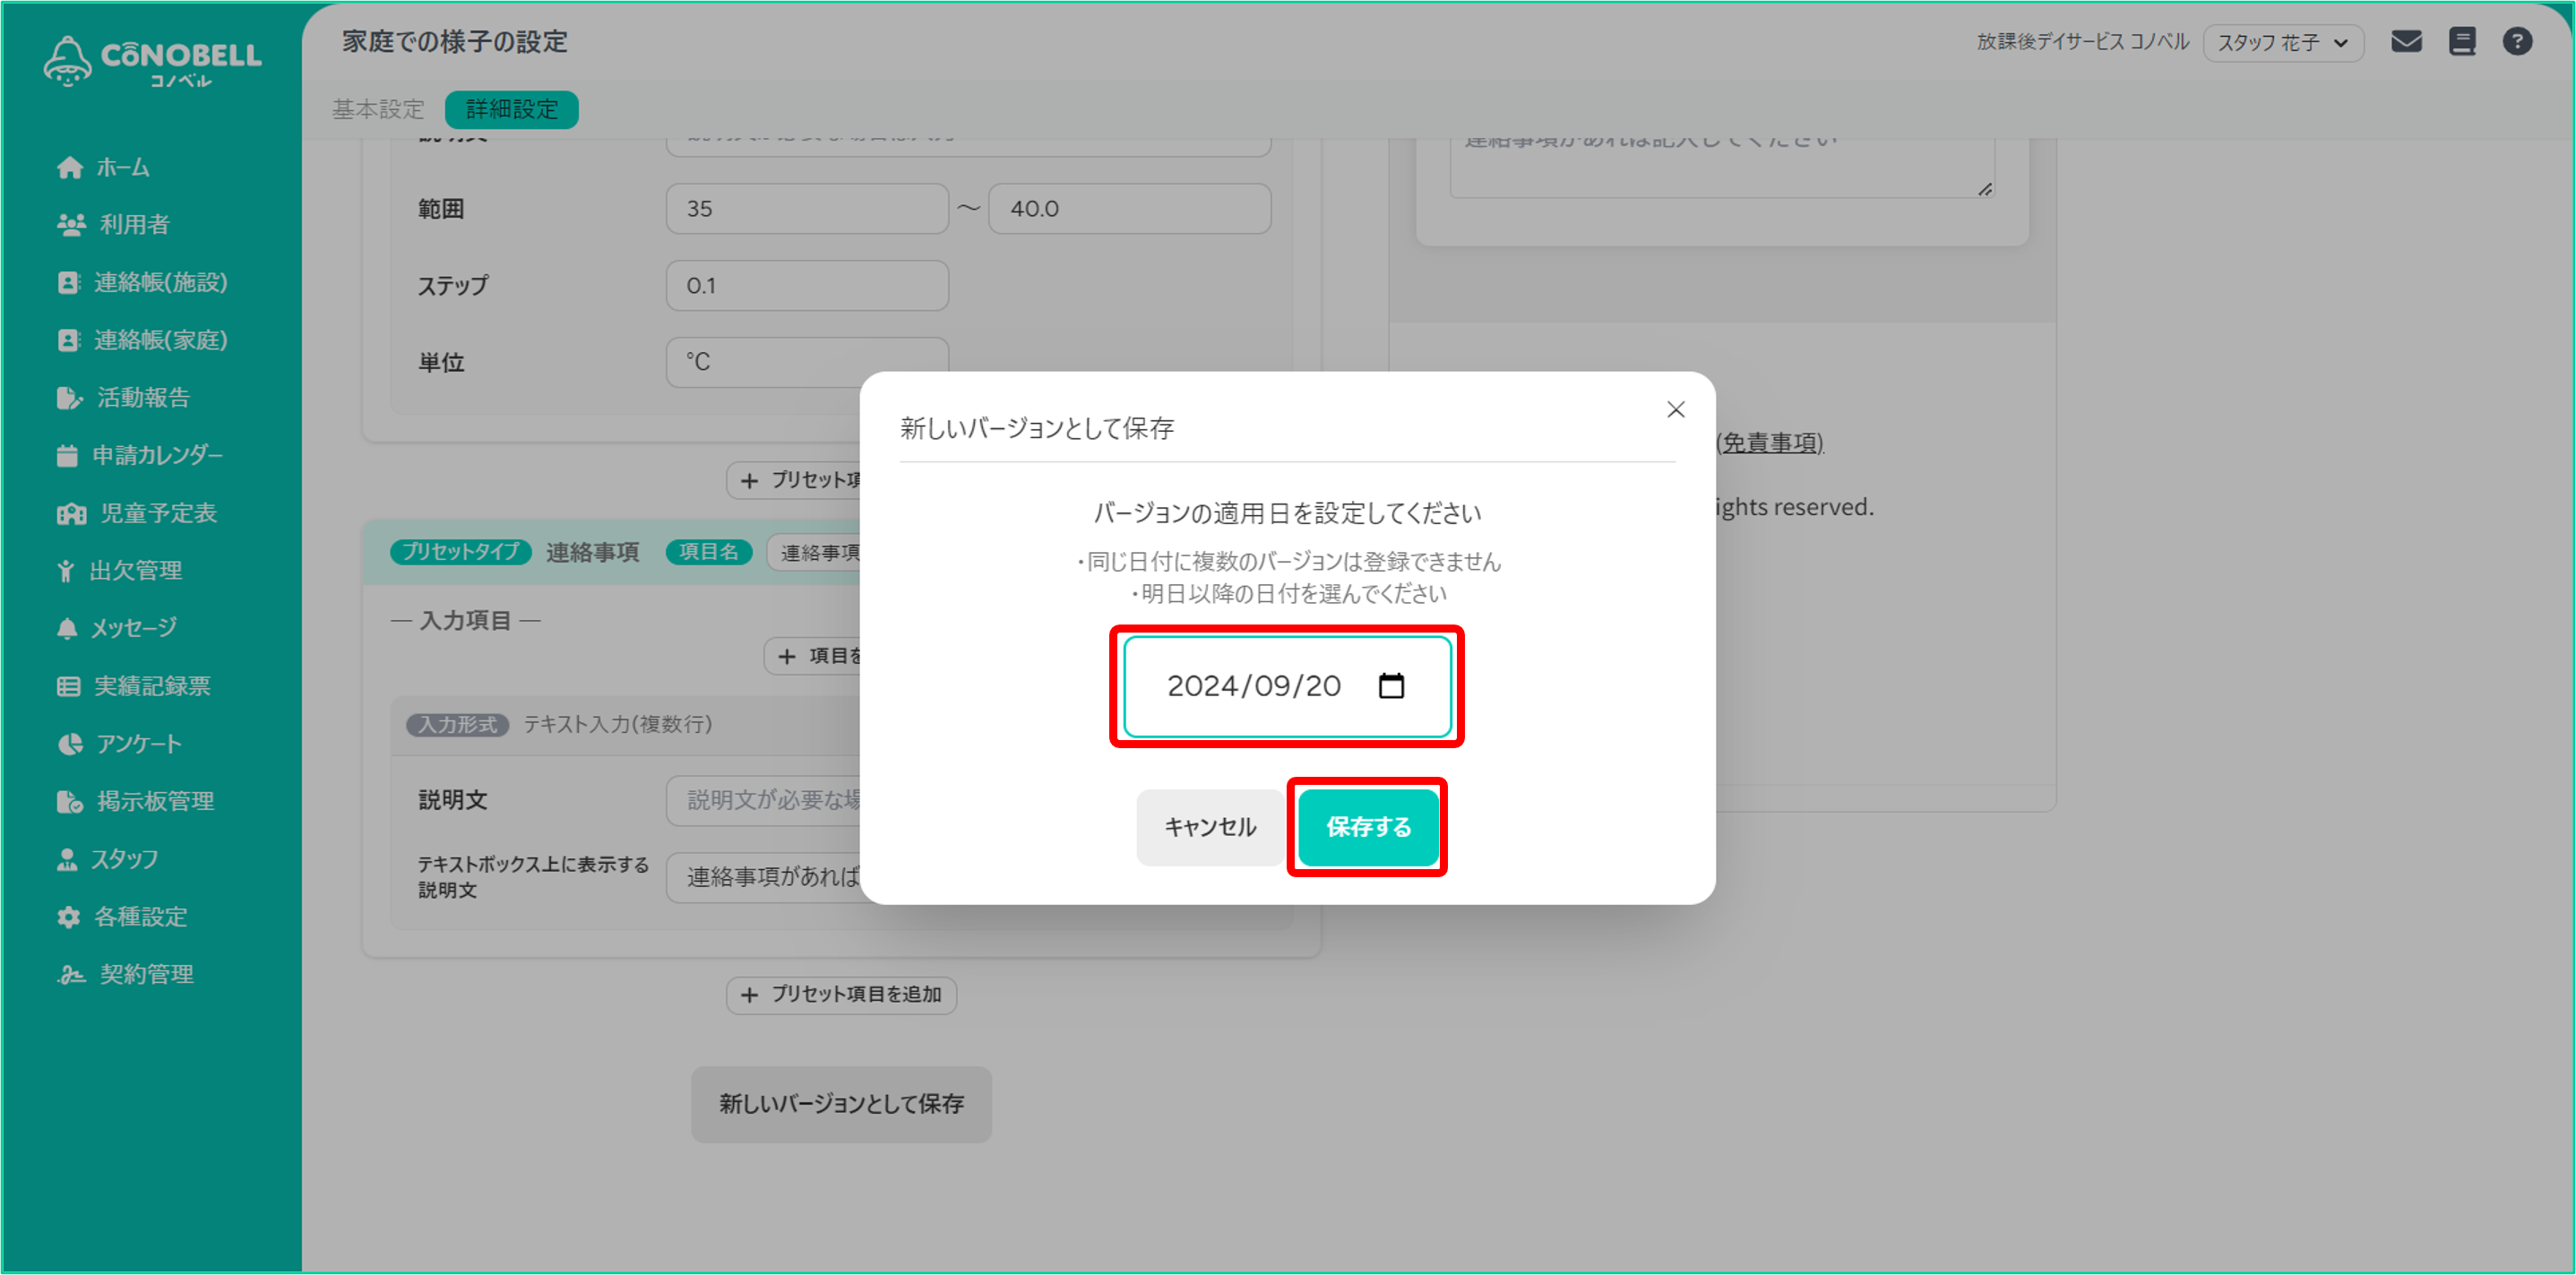Open 利用者 users icon in sidebar

click(70, 225)
